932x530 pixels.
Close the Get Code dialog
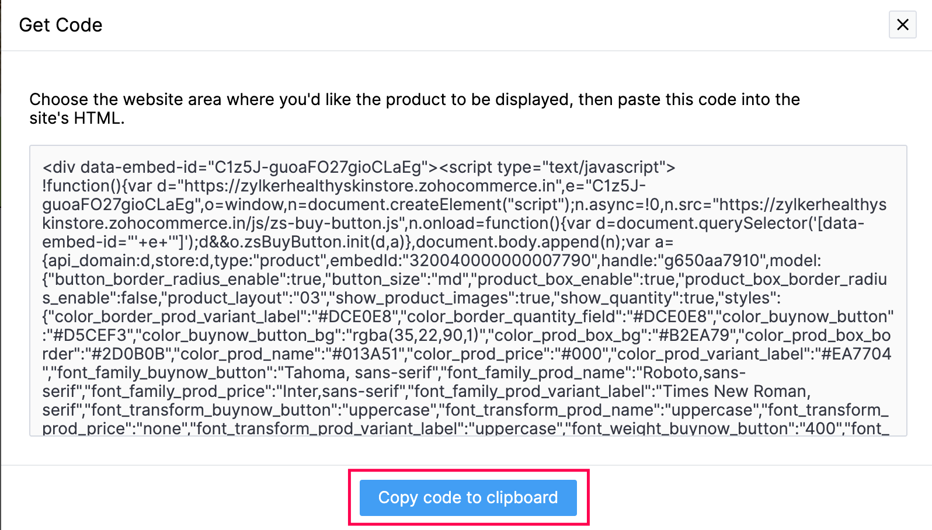pos(902,25)
